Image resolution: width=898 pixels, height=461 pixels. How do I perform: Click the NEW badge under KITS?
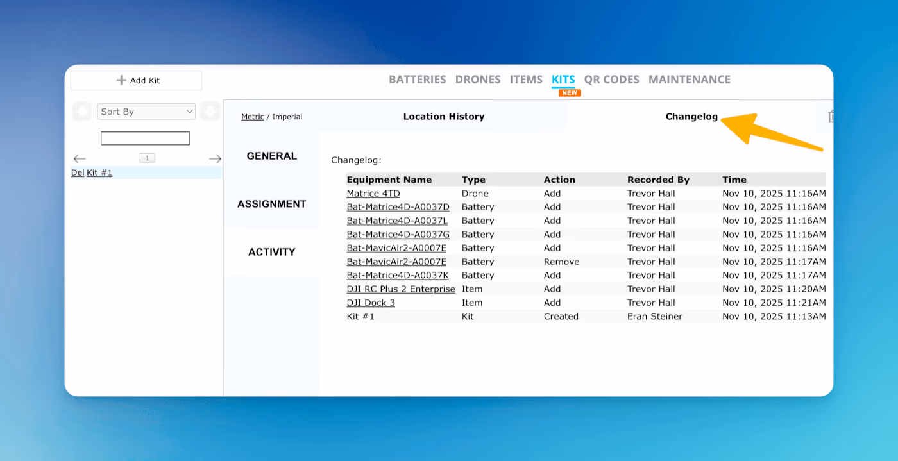570,93
